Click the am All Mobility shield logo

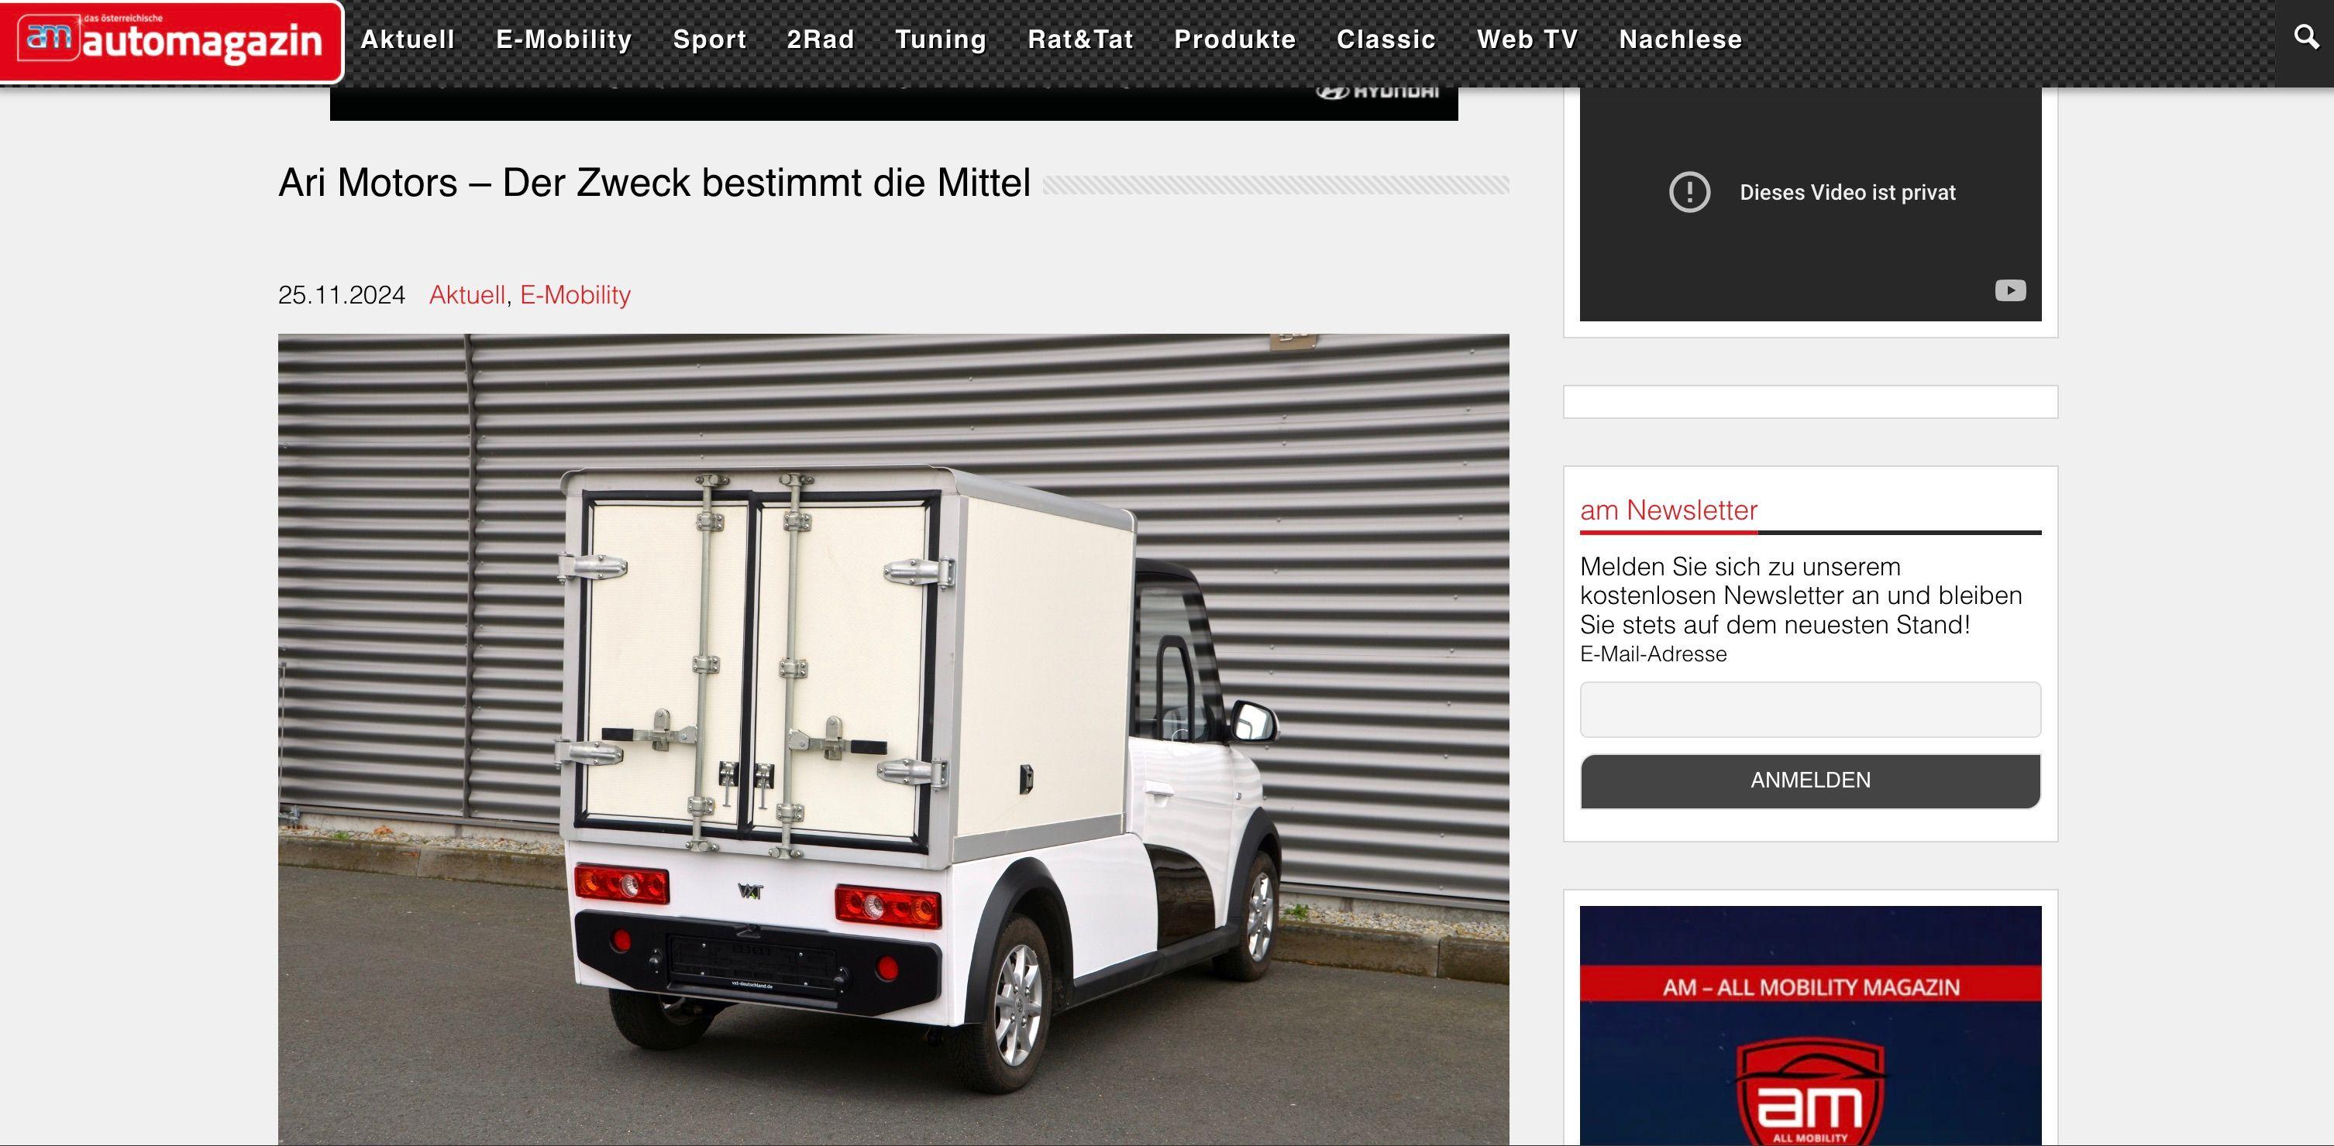click(1809, 1096)
